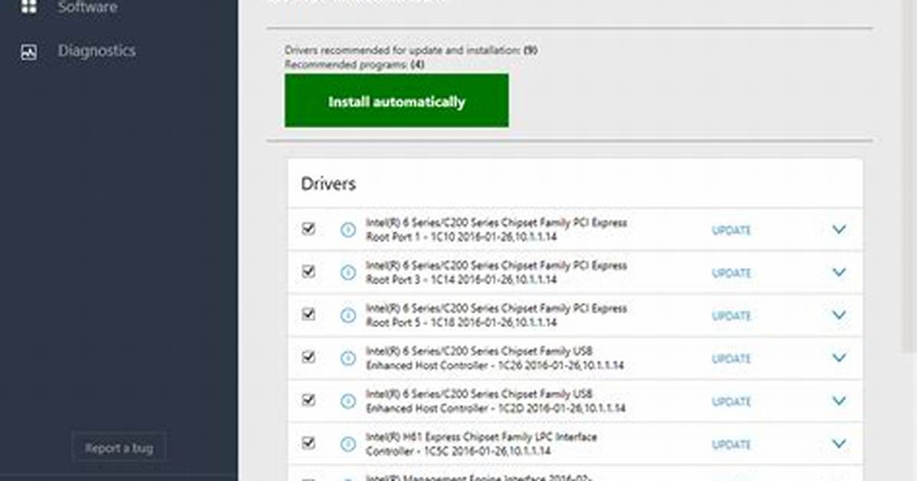The width and height of the screenshot is (917, 481).
Task: Click the Install automatically button
Action: [396, 100]
